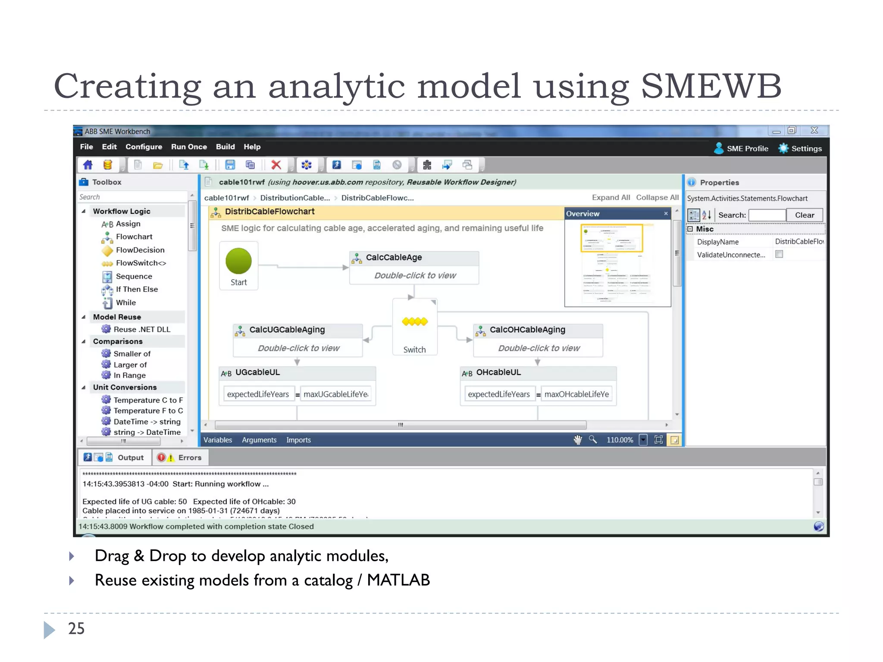
Task: Expand the Switch node corner arrow
Action: pos(433,303)
